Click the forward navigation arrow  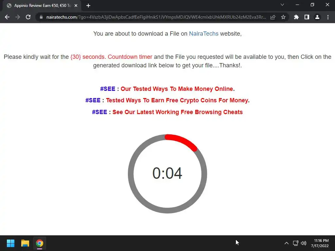pyautogui.click(x=18, y=17)
